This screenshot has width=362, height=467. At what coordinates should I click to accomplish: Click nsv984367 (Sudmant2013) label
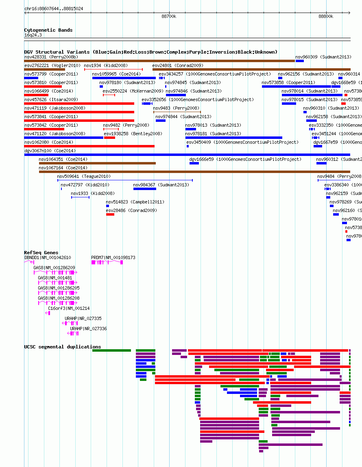161,185
